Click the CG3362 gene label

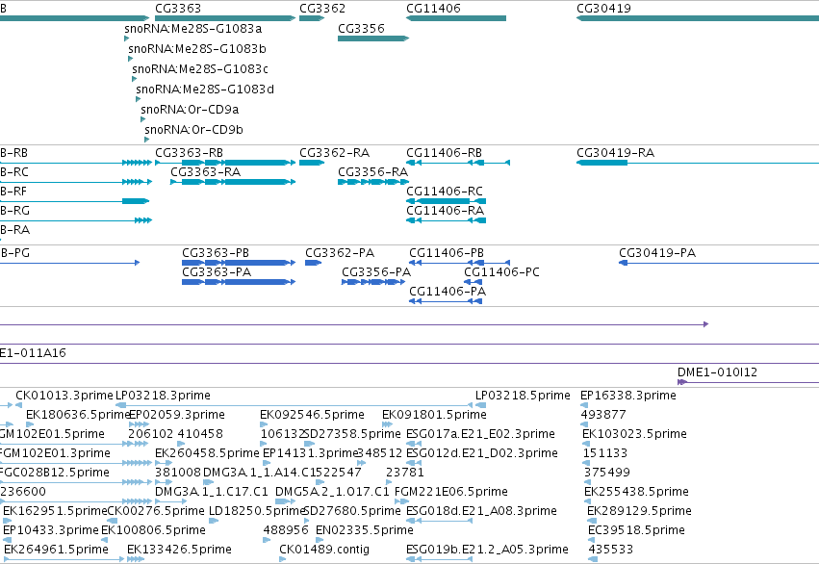coord(322,9)
